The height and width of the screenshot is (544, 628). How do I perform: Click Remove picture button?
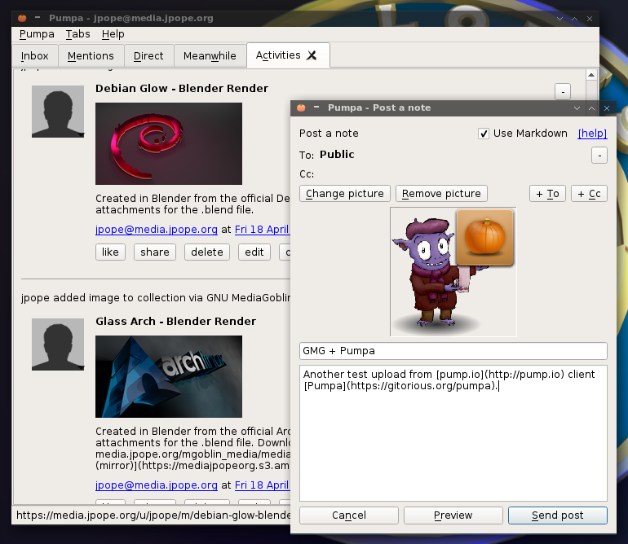(x=441, y=194)
